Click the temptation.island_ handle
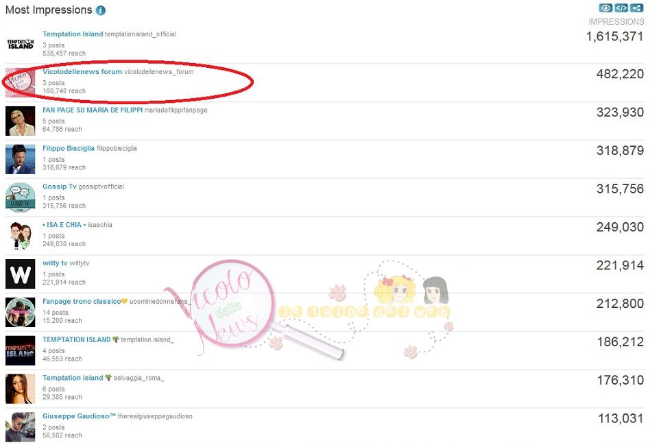The width and height of the screenshot is (650, 445). coord(147,339)
